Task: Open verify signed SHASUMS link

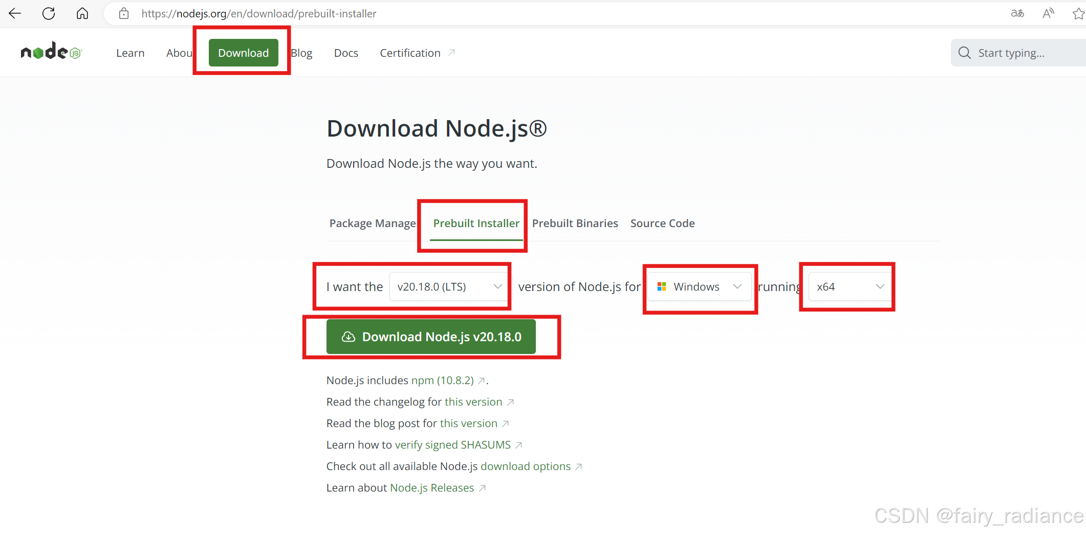Action: (453, 445)
